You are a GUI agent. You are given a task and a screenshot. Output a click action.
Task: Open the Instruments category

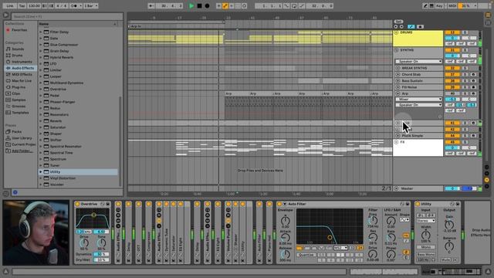(x=22, y=62)
